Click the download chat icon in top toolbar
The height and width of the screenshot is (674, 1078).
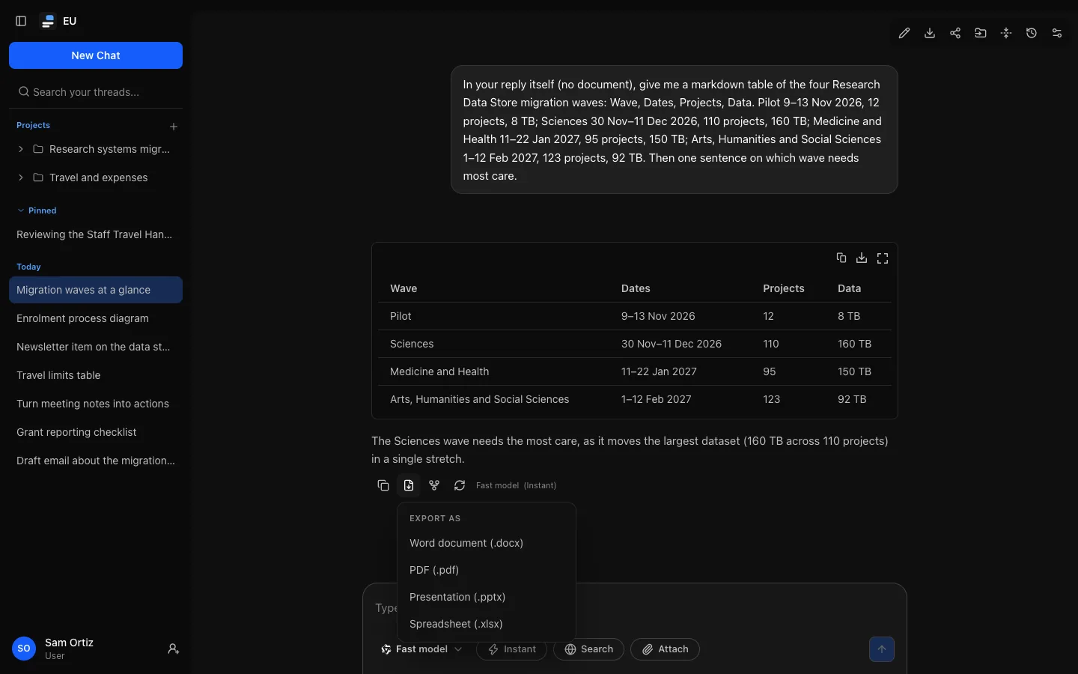[930, 33]
